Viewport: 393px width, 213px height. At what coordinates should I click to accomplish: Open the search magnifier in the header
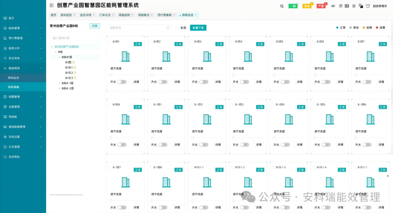pyautogui.click(x=282, y=6)
